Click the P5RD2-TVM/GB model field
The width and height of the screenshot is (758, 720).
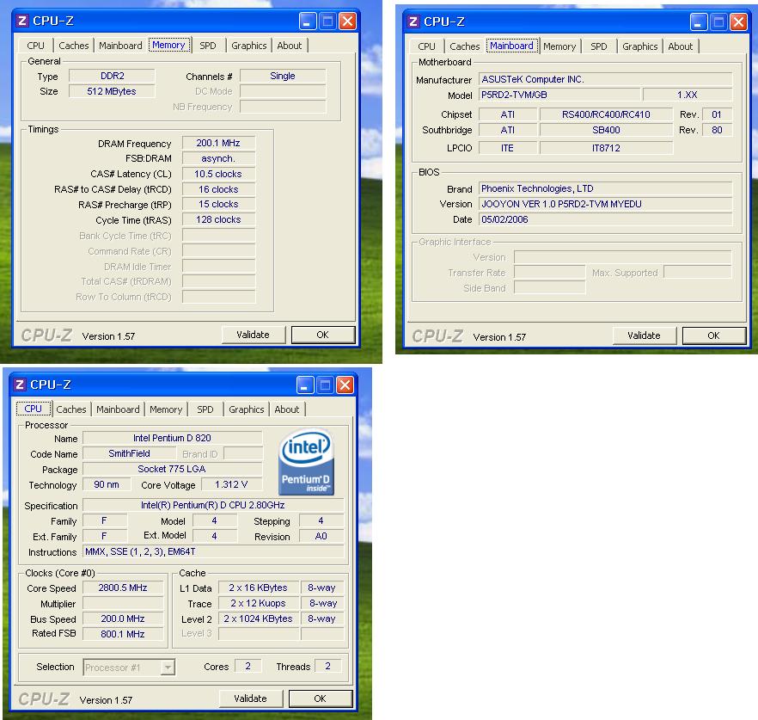point(559,95)
